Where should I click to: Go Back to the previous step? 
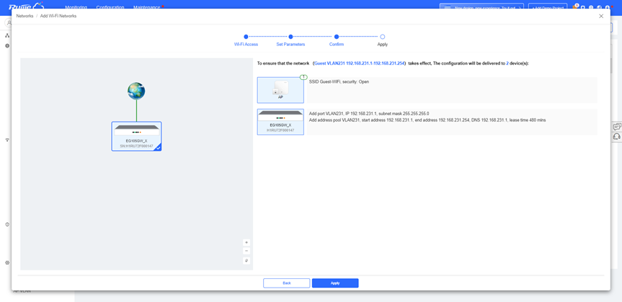[x=286, y=283]
